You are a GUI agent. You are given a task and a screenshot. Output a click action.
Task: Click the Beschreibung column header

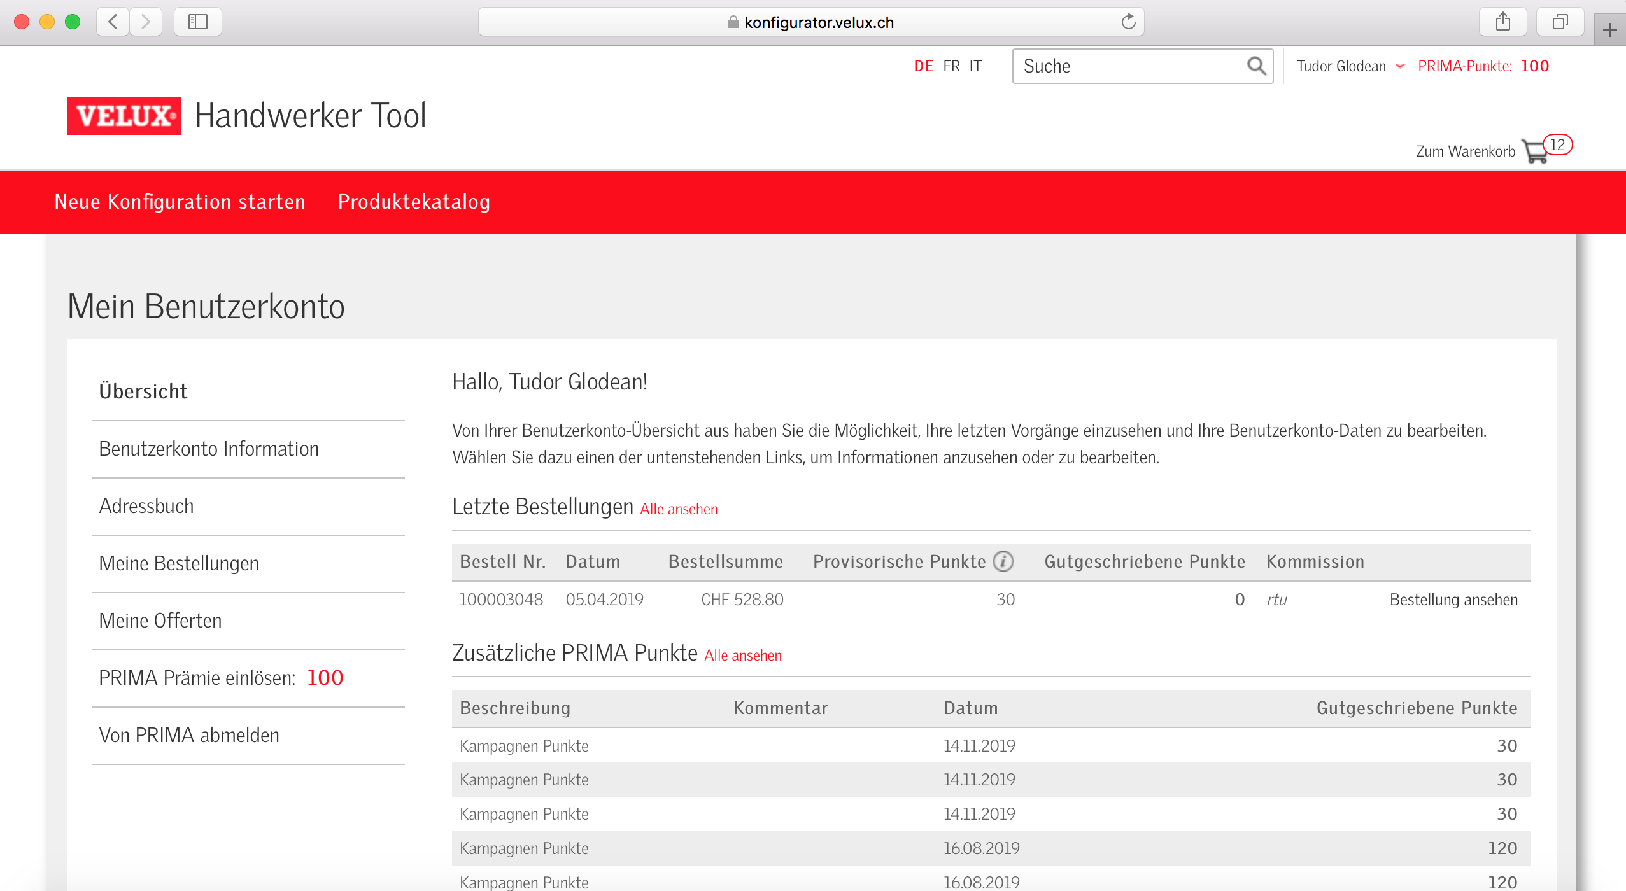pos(515,708)
